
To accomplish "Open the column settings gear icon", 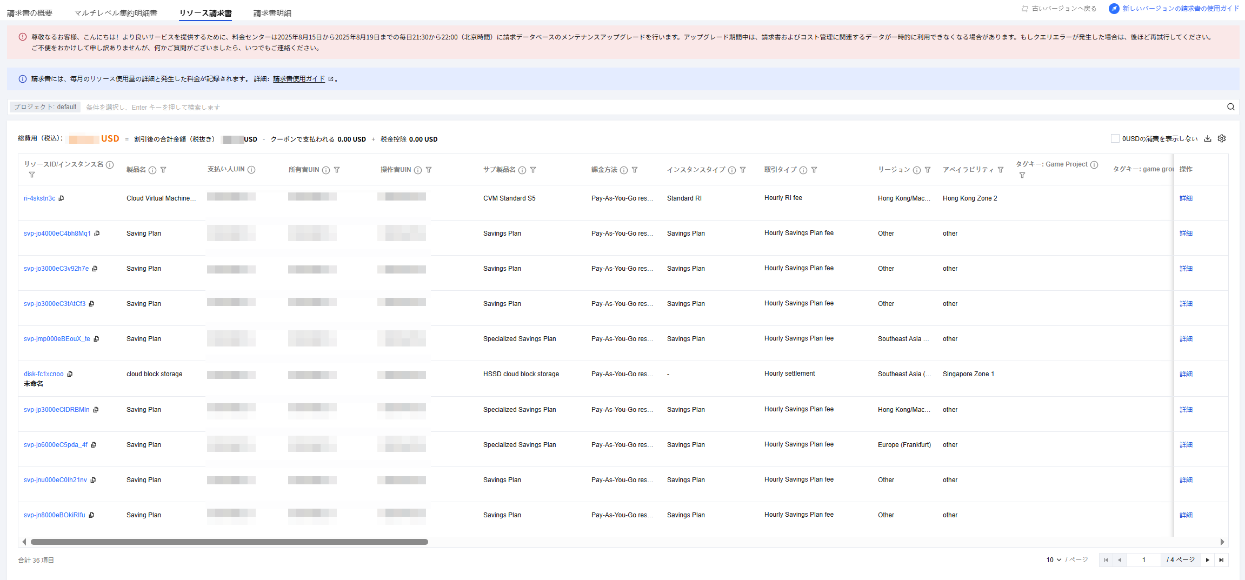I will [x=1221, y=139].
